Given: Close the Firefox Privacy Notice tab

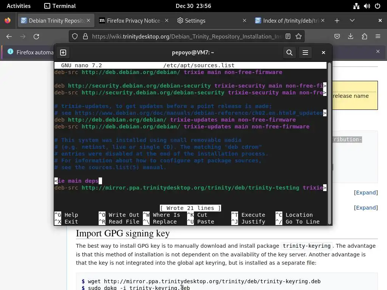Looking at the screenshot, I should pos(167,20).
